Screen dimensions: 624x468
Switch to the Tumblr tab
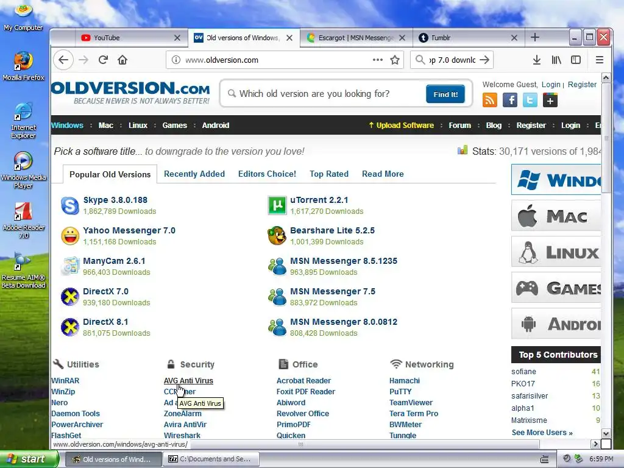tap(469, 38)
